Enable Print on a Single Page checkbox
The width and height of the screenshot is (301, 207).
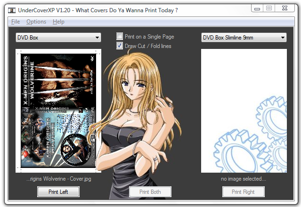120,36
